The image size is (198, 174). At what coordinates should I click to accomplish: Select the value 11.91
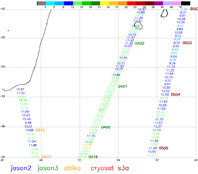(x=21, y=93)
